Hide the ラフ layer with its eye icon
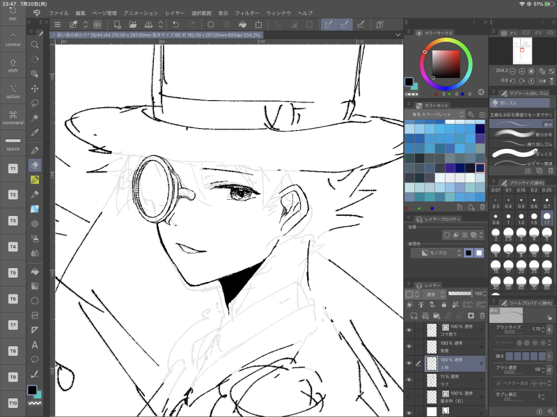Viewport: 557px width, 417px height. (x=409, y=380)
